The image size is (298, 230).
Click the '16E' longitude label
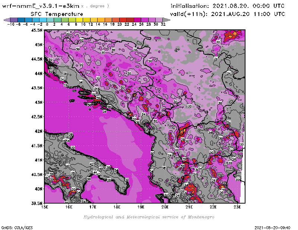pyautogui.click(x=69, y=207)
